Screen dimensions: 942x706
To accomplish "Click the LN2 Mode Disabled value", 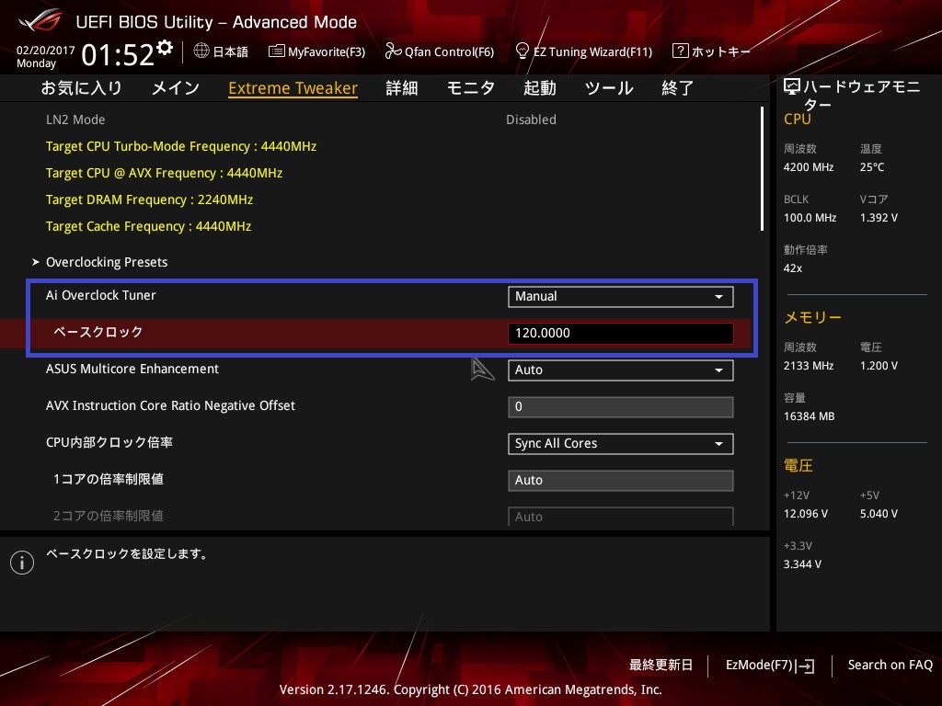I will [x=531, y=120].
